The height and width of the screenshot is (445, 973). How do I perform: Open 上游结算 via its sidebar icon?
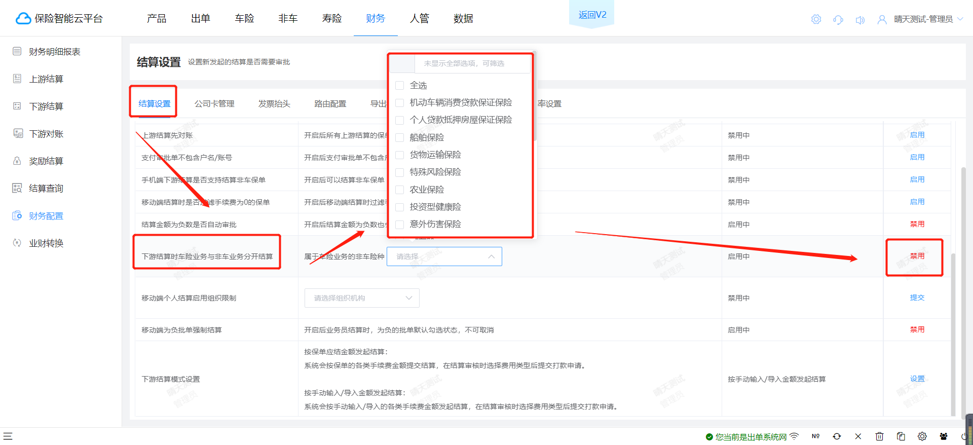pos(17,79)
